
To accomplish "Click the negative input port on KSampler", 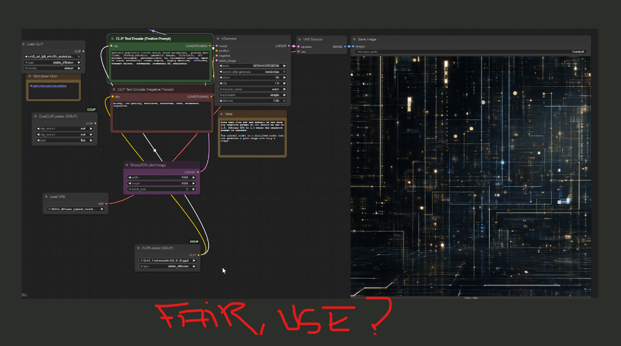I will [x=217, y=56].
